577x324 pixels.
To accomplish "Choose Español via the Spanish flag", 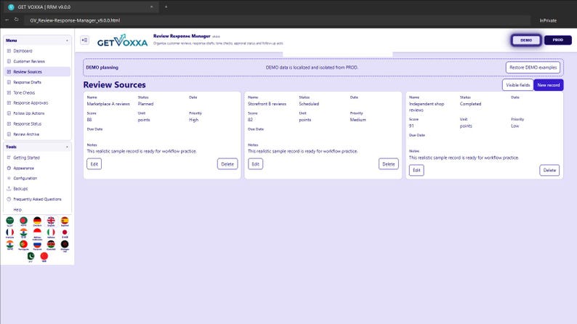I will [x=65, y=221].
